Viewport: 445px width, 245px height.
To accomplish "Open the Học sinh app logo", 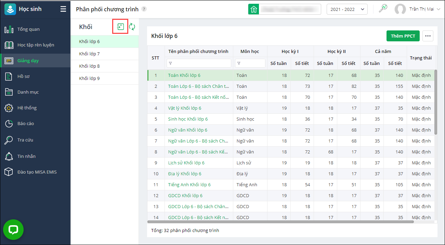I will [10, 9].
